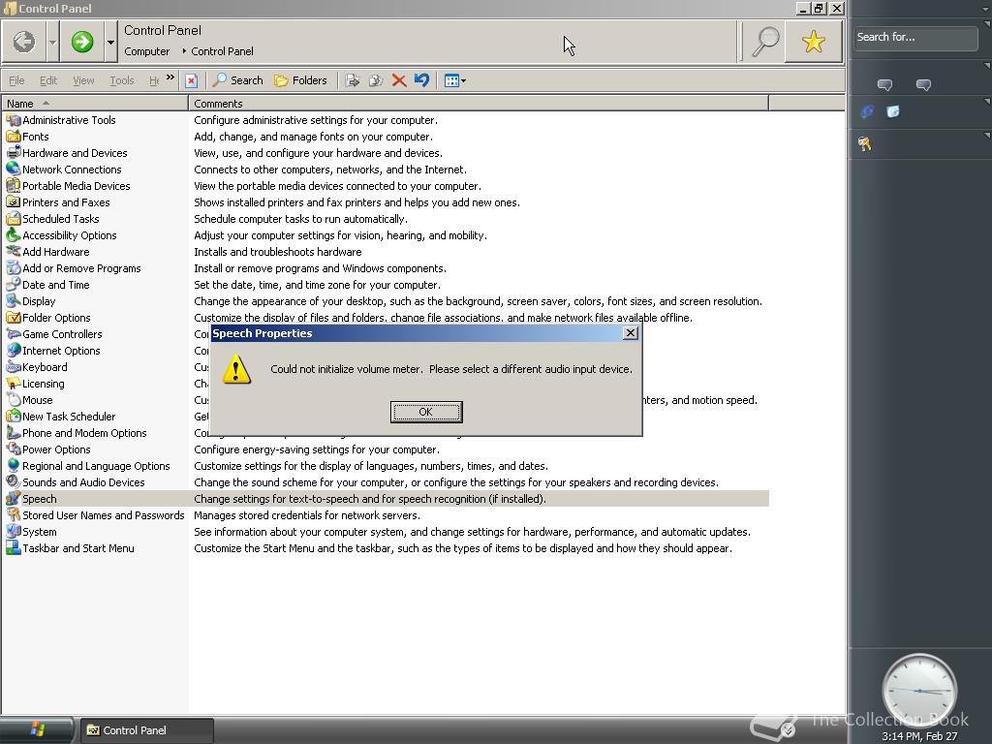Click the Search toolbar button
Image resolution: width=992 pixels, height=744 pixels.
click(x=238, y=80)
